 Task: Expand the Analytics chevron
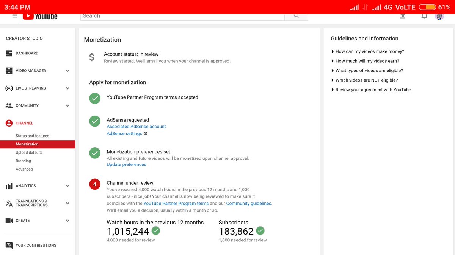pos(67,186)
